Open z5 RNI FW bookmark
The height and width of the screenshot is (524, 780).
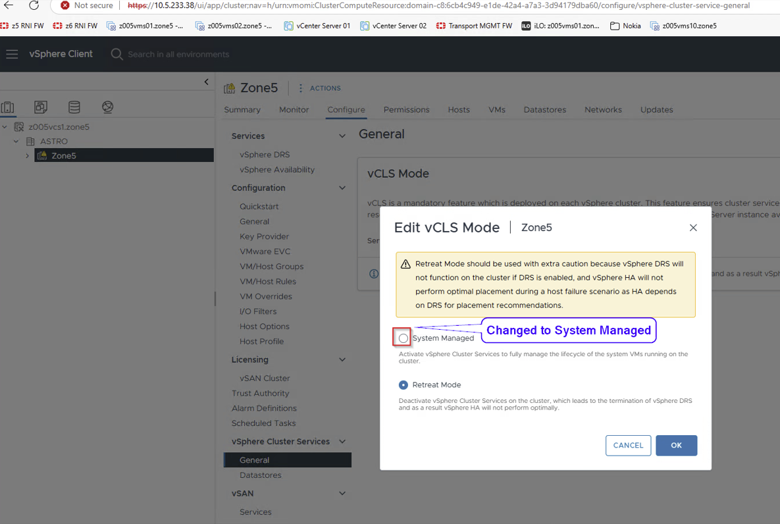point(22,26)
